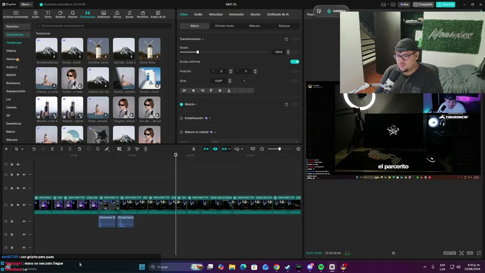The width and height of the screenshot is (485, 273).
Task: Open the Menú dropdown
Action: (x=27, y=5)
